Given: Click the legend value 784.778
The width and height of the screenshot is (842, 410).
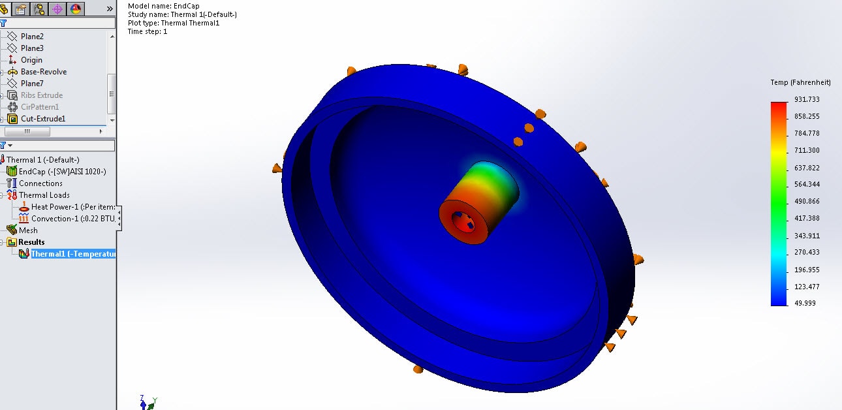Looking at the screenshot, I should (807, 133).
